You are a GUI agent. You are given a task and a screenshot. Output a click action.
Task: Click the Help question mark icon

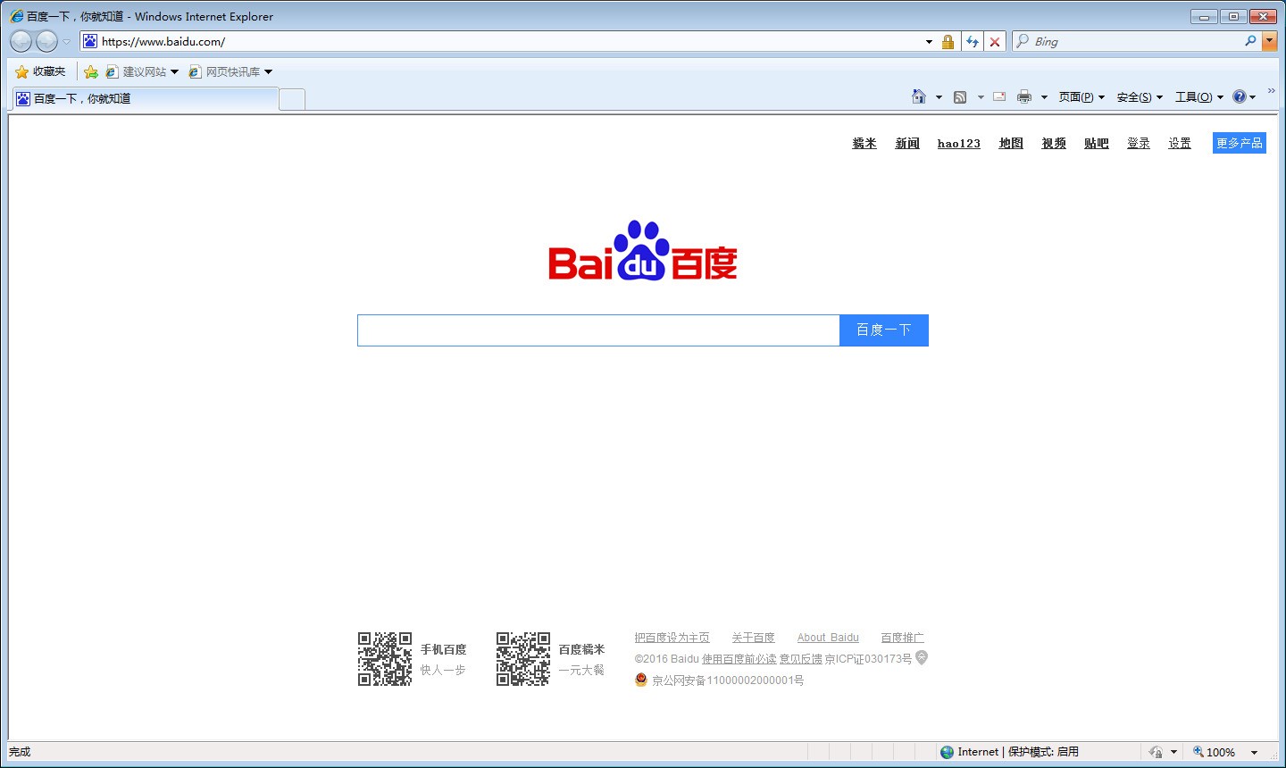pyautogui.click(x=1240, y=96)
